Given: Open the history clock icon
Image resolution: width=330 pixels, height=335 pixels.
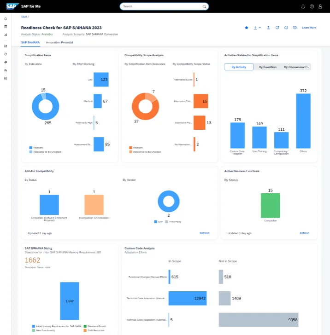Looking at the screenshot, I should [x=295, y=28].
